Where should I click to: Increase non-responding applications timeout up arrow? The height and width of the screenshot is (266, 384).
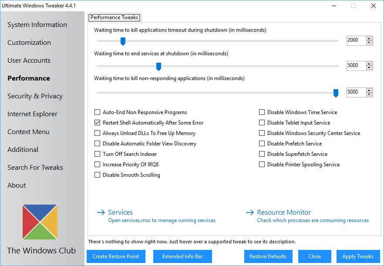(369, 91)
